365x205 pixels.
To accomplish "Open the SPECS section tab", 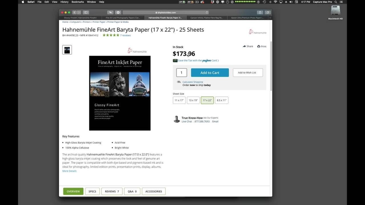I will coord(92,191).
